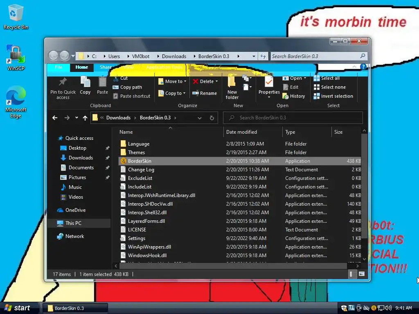
Task: Select the Home ribbon tab
Action: [82, 67]
